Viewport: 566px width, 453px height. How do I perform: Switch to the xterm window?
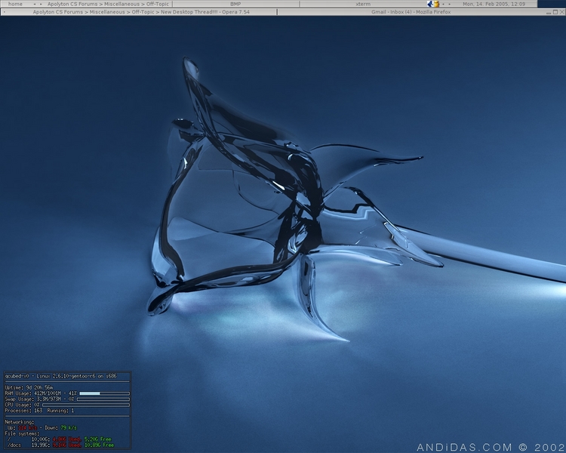(x=363, y=4)
